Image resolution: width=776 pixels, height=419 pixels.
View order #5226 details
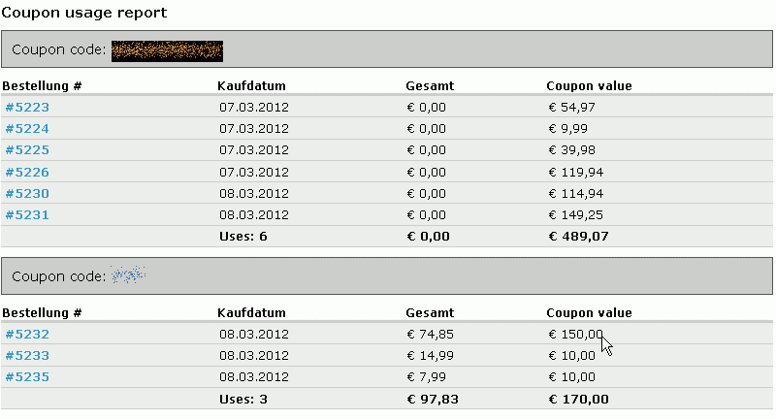tap(27, 173)
